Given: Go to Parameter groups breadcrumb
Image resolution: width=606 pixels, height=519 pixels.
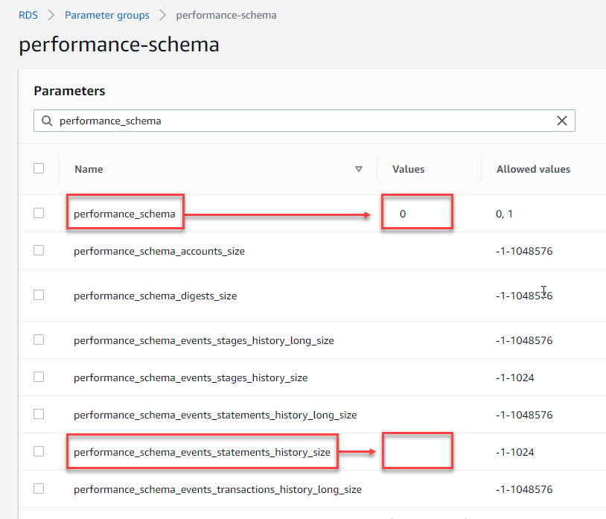Looking at the screenshot, I should 106,15.
